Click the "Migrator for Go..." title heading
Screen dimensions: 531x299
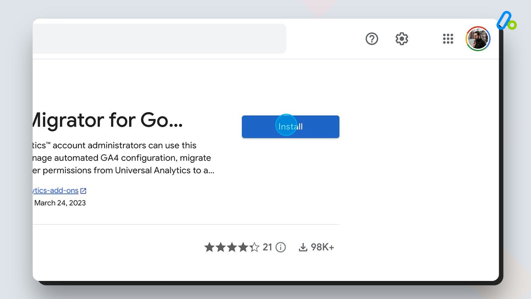coord(108,120)
